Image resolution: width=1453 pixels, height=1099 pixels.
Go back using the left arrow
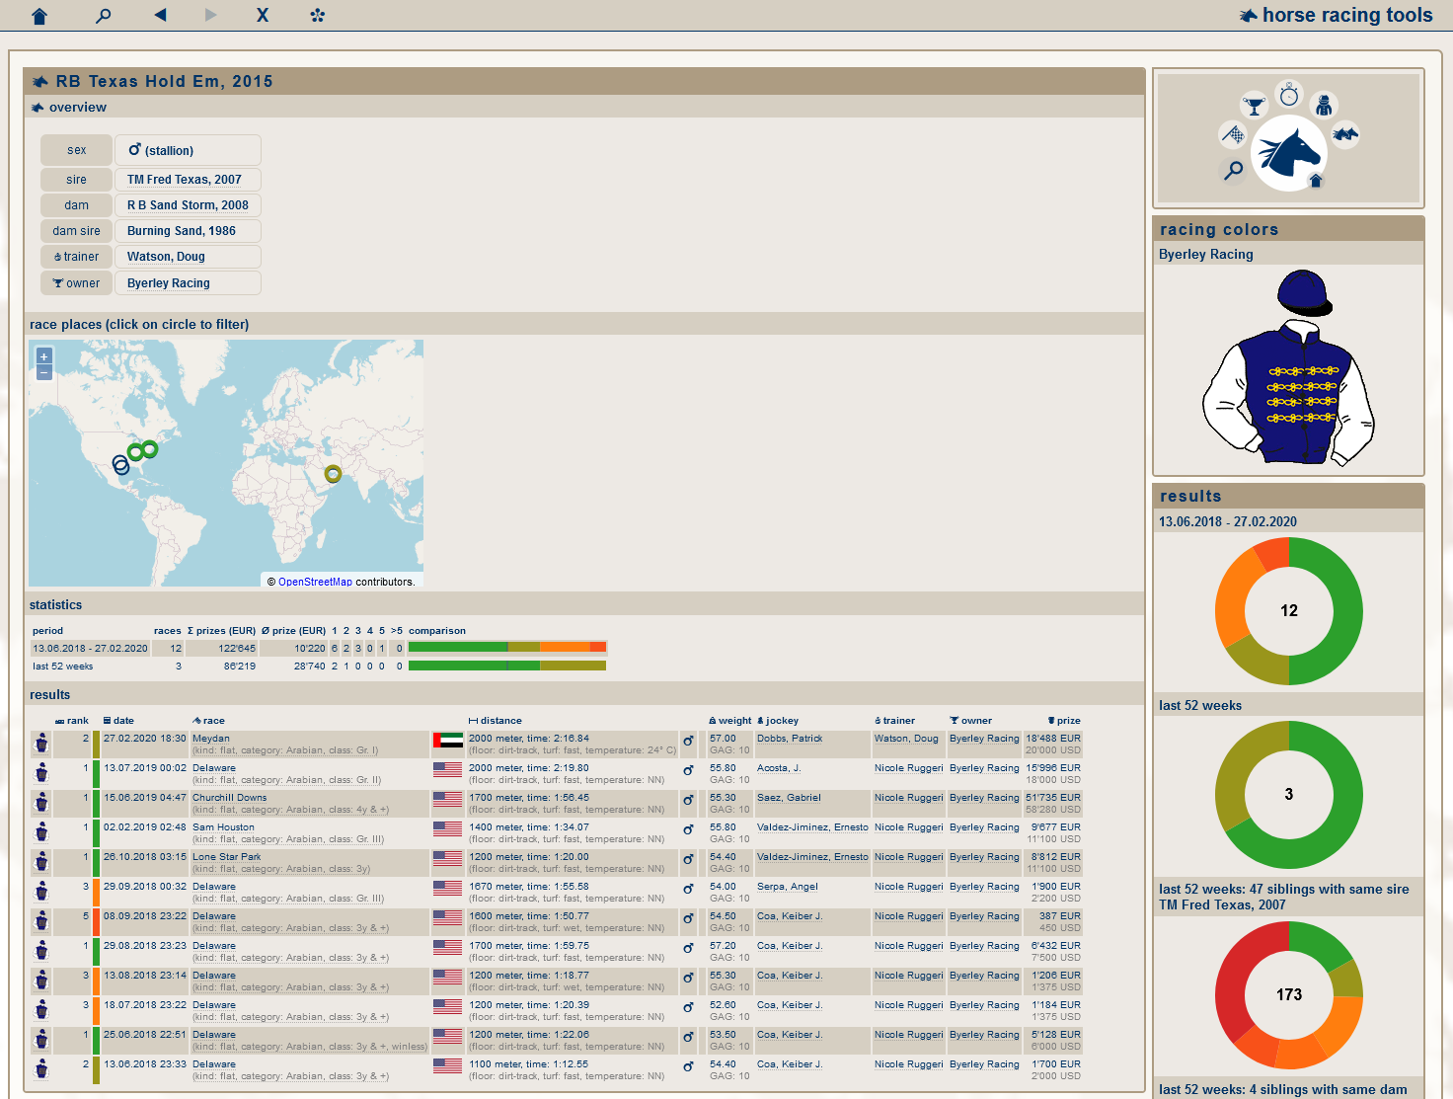tap(160, 15)
